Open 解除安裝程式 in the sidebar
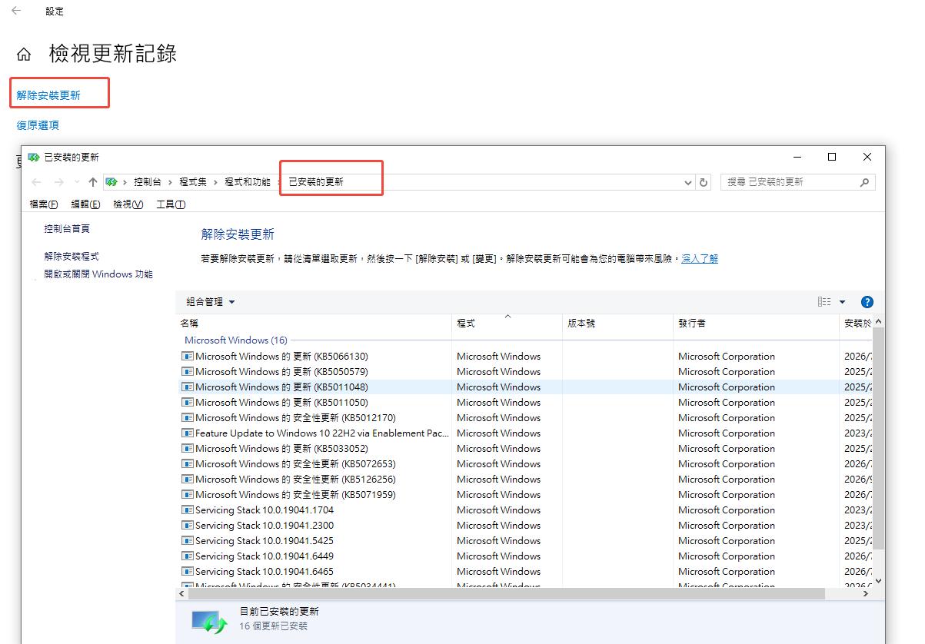This screenshot has width=925, height=644. [72, 257]
